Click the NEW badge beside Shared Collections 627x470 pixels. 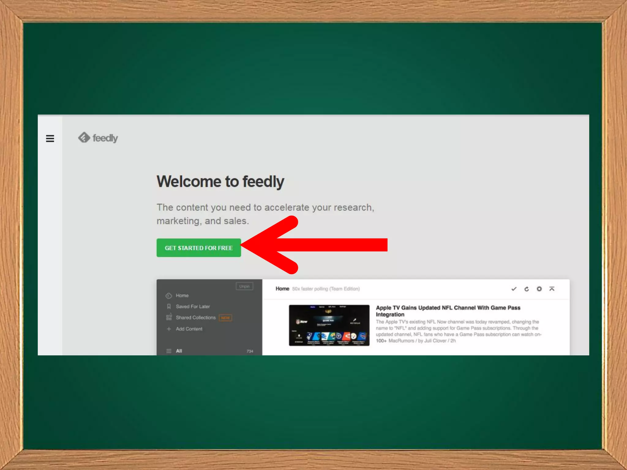[225, 318]
